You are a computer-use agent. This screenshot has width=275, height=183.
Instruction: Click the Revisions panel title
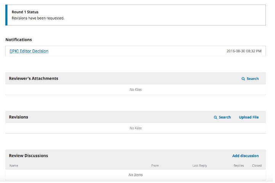point(18,117)
